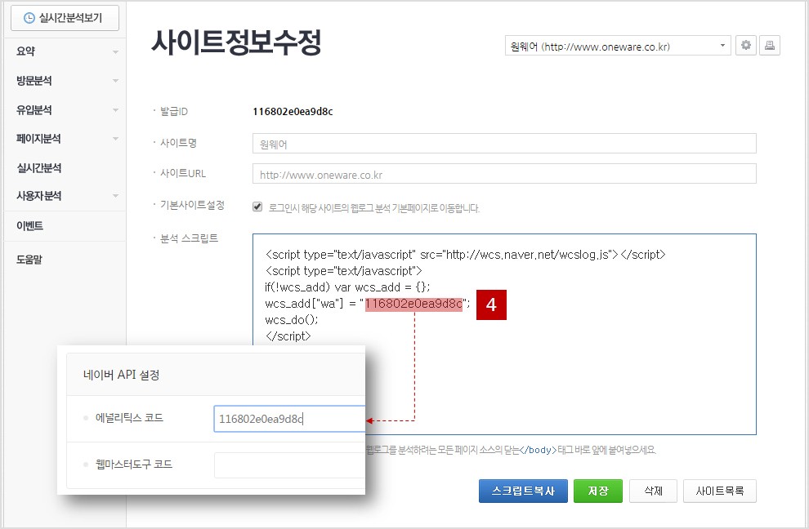Screen dimensions: 809x529
Task: Click the 로그인시 해당 사이트 description text
Action: pos(374,208)
